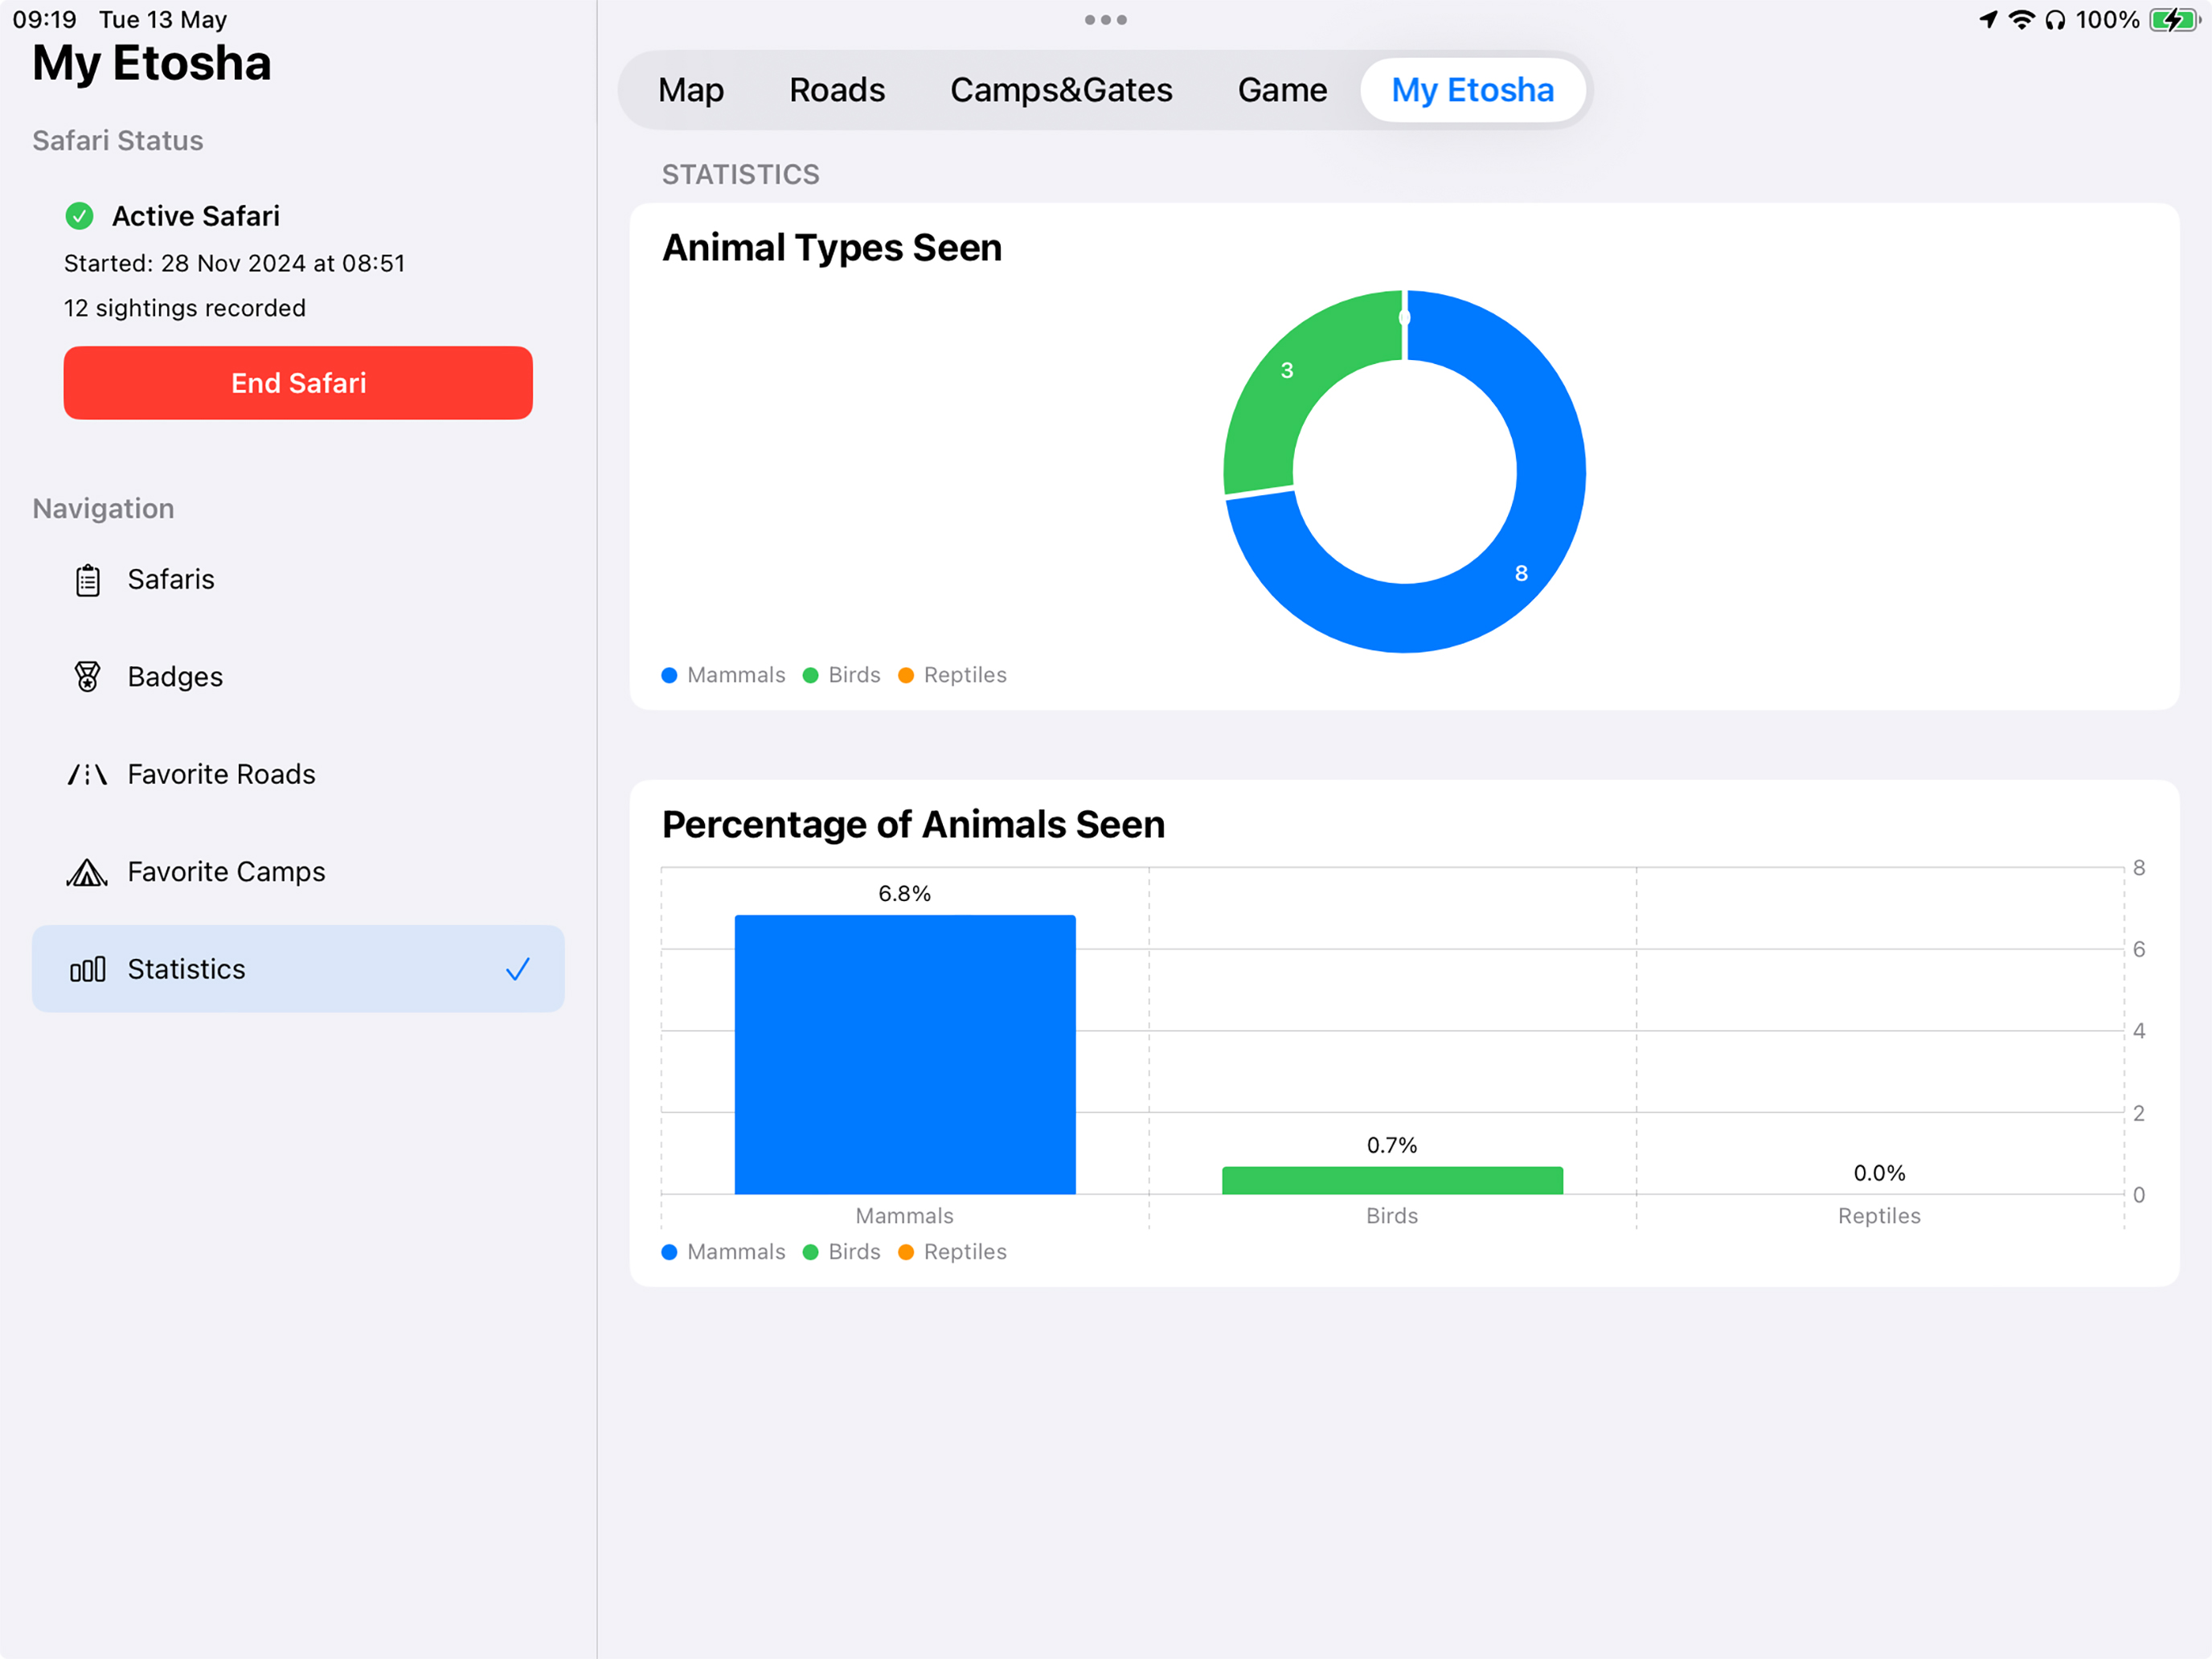Click the 'Navigation' section label

pyautogui.click(x=104, y=509)
